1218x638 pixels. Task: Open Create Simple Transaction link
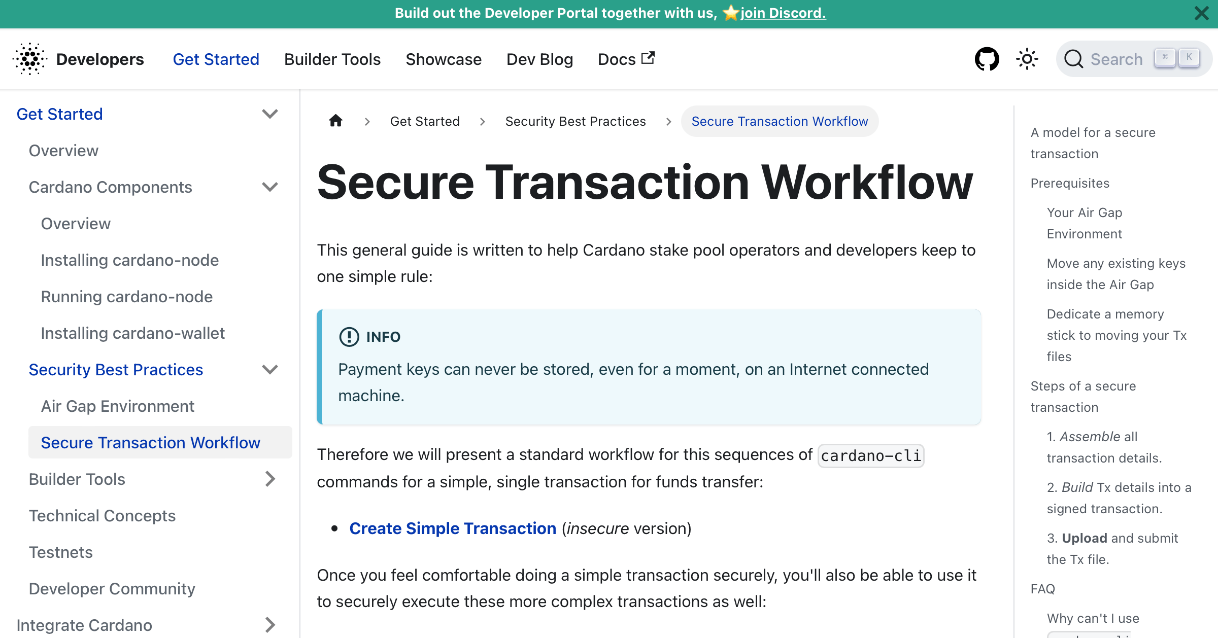453,528
